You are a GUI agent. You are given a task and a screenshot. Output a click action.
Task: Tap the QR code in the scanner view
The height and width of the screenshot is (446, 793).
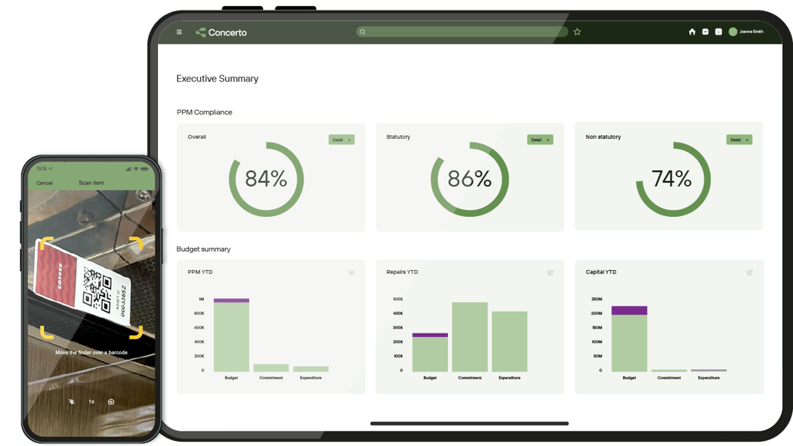click(x=97, y=290)
